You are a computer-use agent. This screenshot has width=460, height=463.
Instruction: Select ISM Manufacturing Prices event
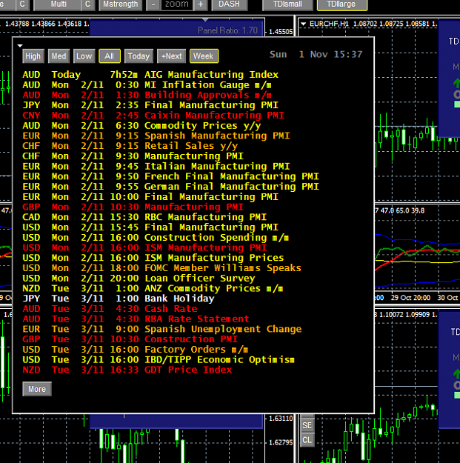tap(153, 258)
